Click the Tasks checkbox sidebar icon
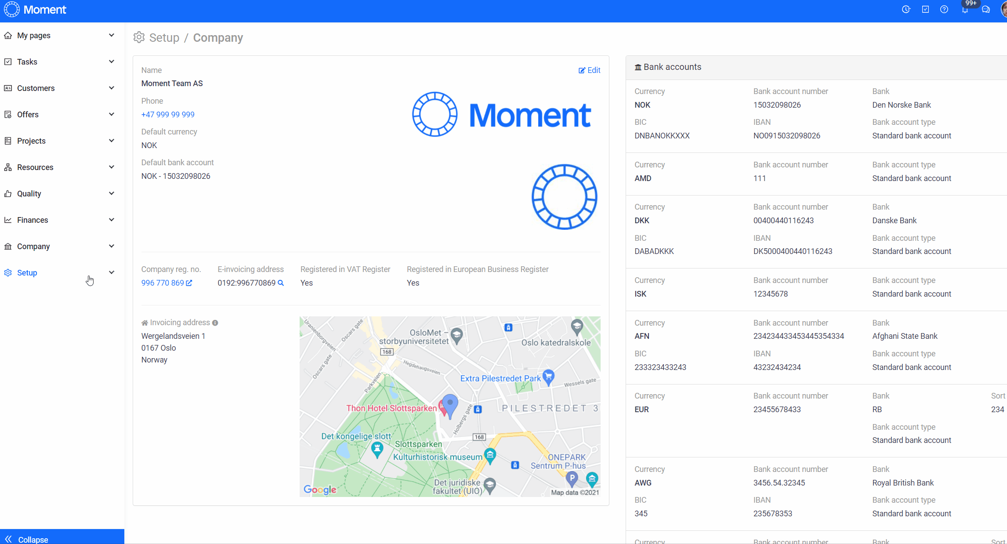Image resolution: width=1007 pixels, height=544 pixels. tap(8, 62)
